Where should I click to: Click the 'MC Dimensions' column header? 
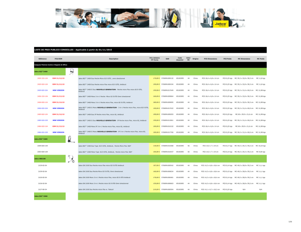pyautogui.click(x=244, y=59)
